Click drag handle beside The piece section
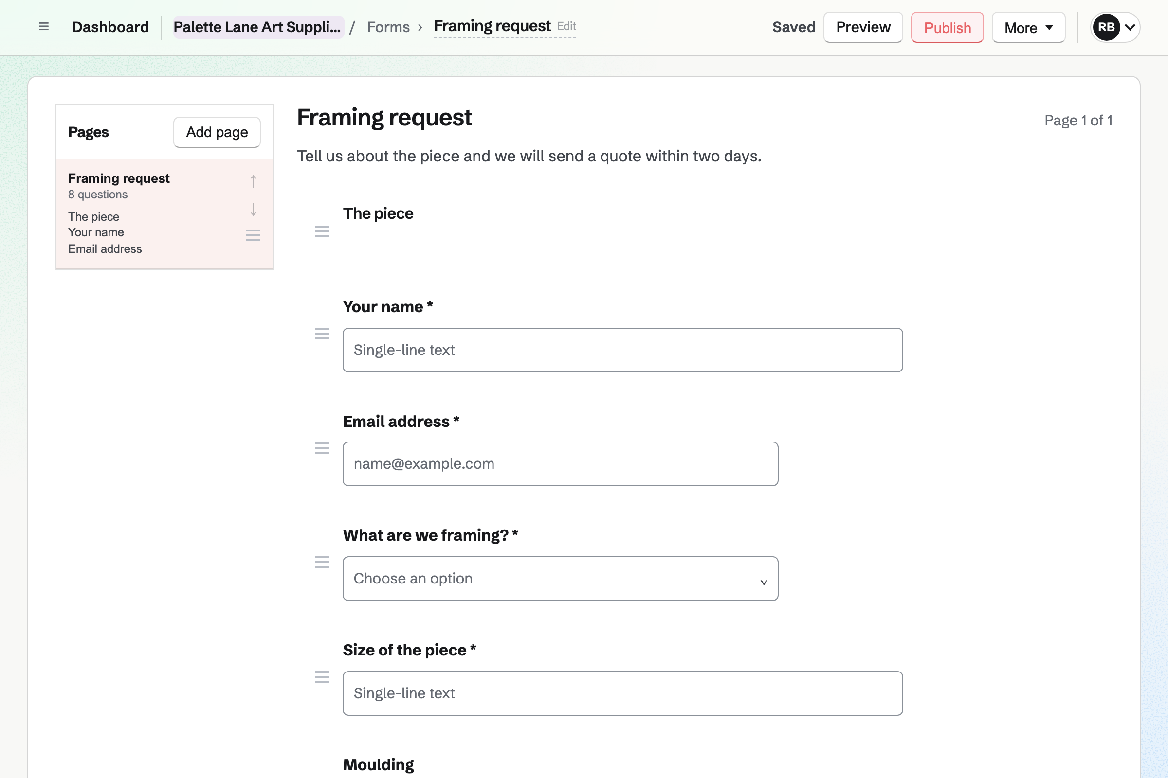1168x778 pixels. [322, 231]
